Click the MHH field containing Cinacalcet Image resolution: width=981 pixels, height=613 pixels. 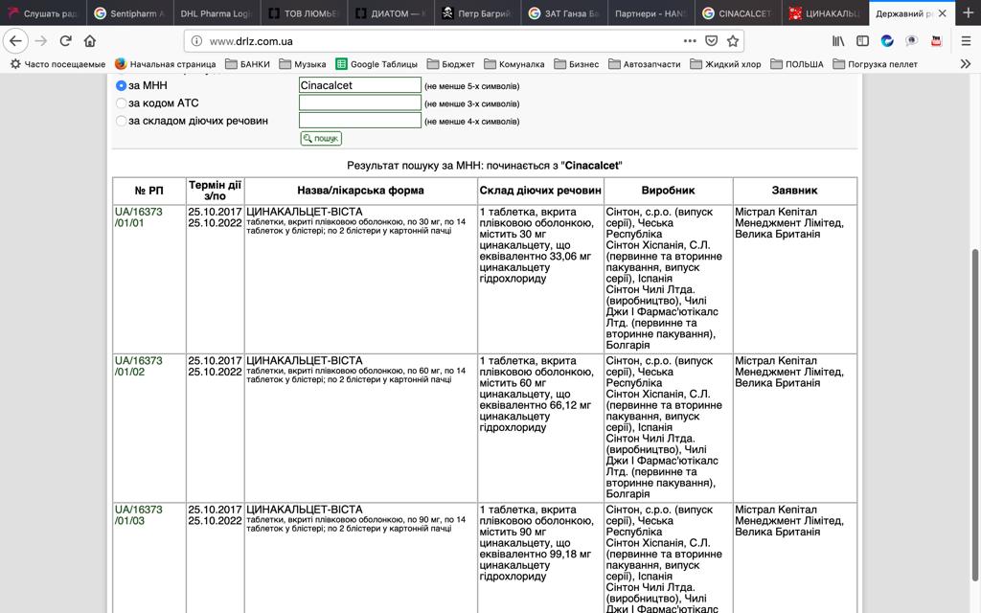(359, 85)
